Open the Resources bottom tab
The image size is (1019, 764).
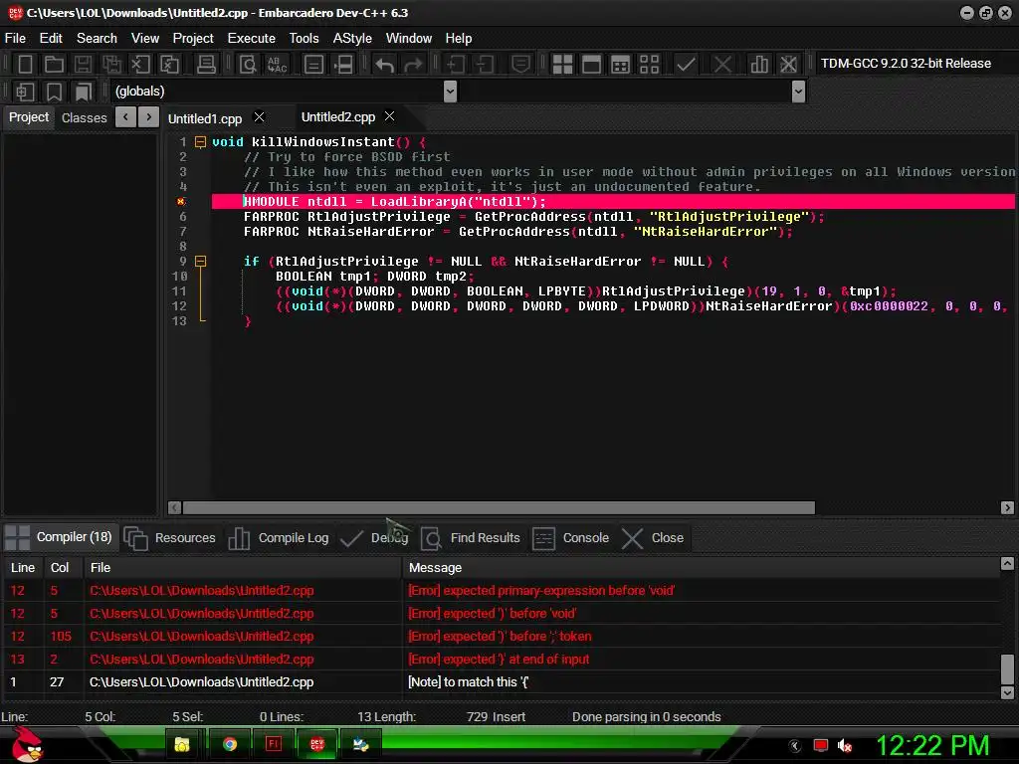tap(170, 538)
